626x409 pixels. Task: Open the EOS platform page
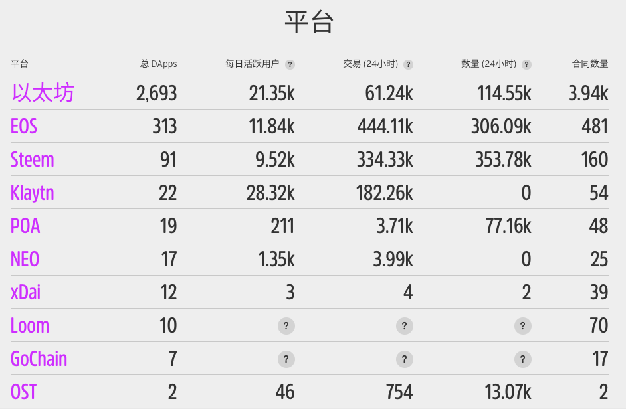[24, 127]
